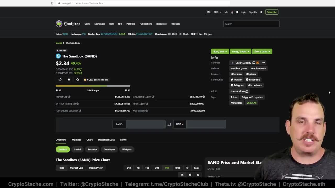The image size is (335, 188).
Task: Open the Exchanges navigation menu
Action: point(100,24)
